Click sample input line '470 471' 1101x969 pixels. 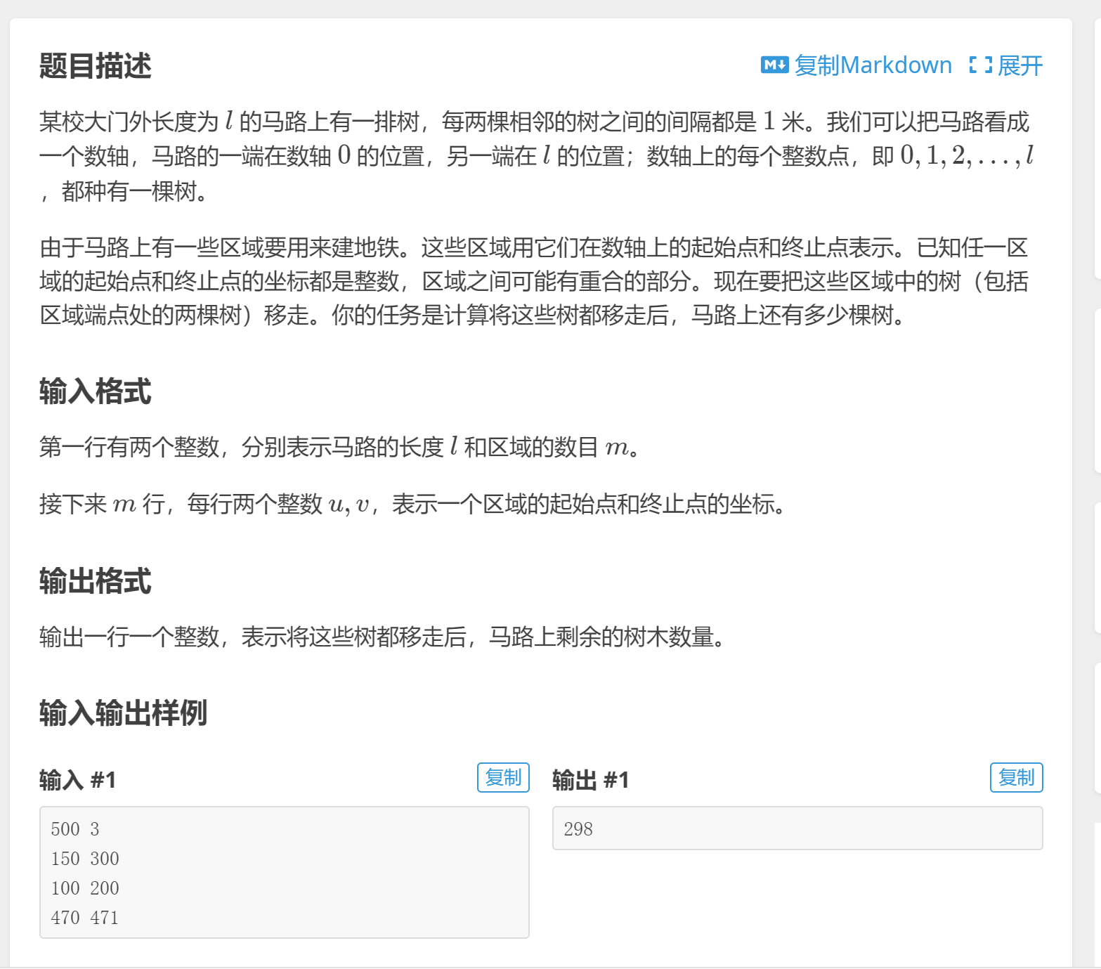click(x=85, y=918)
